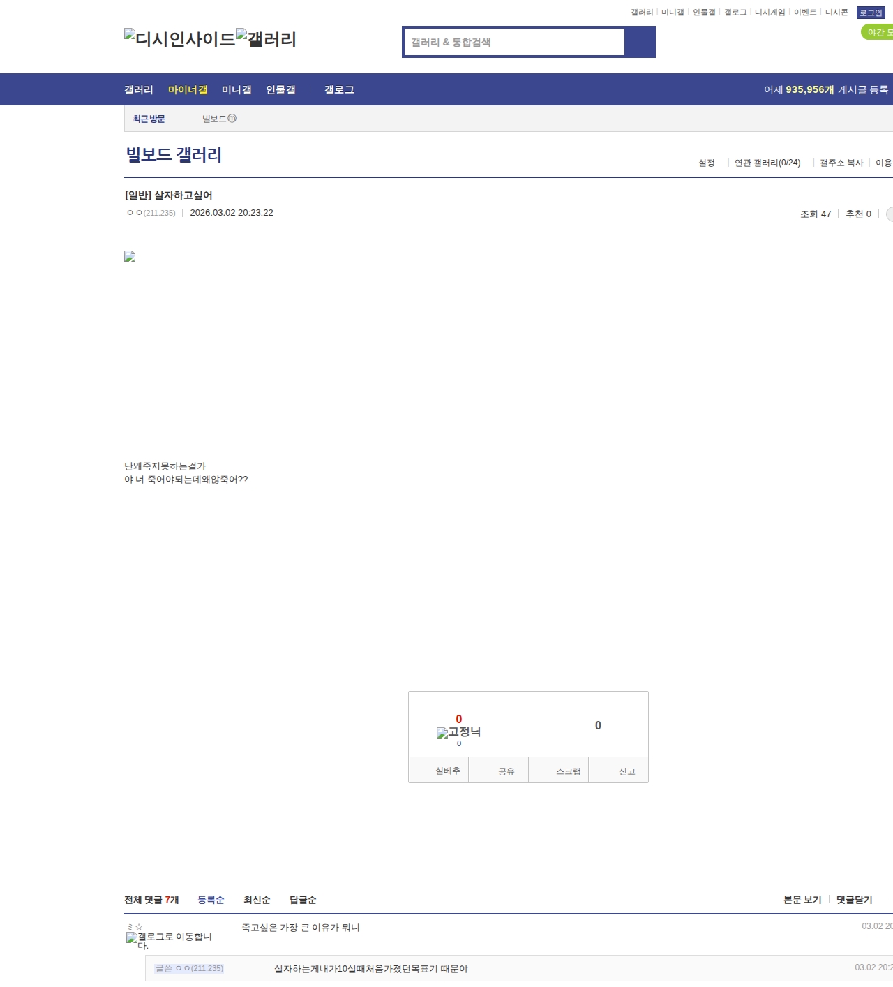893x987 pixels.
Task: Select 갤러리 in the blue navigation bar
Action: (139, 89)
